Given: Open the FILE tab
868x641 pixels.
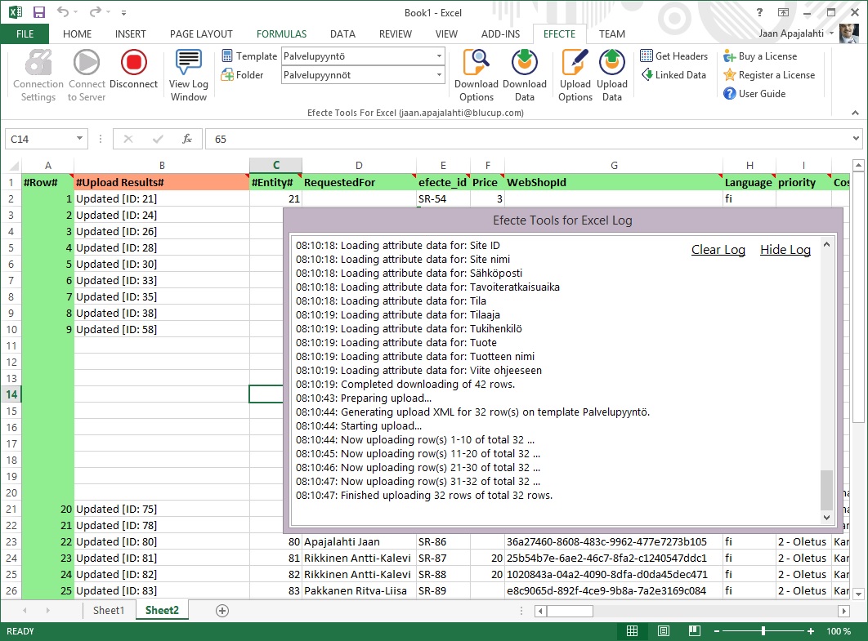Looking at the screenshot, I should click(25, 33).
